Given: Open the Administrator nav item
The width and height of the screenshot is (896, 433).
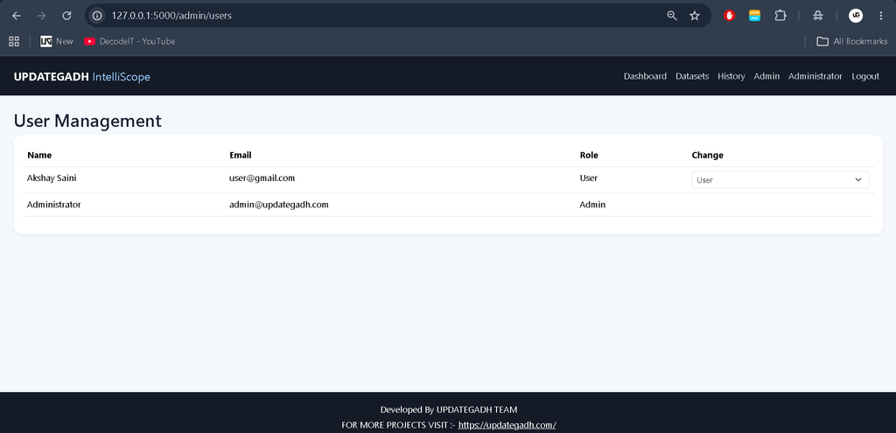Looking at the screenshot, I should (x=815, y=77).
